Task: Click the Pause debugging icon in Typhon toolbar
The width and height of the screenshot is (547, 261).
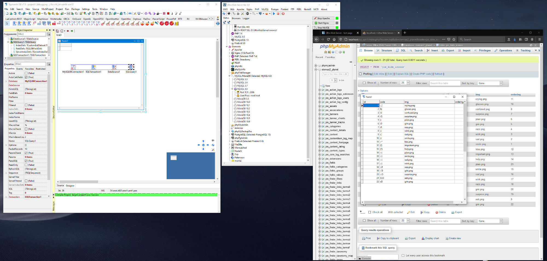Action: pyautogui.click(x=164, y=13)
